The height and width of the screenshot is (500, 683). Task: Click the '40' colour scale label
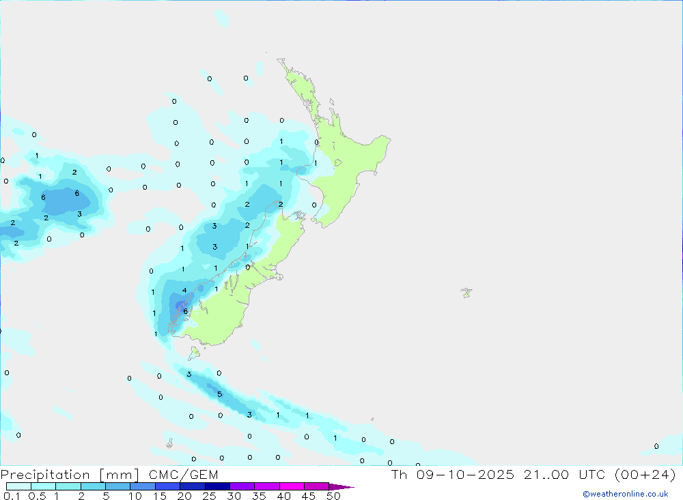click(284, 496)
